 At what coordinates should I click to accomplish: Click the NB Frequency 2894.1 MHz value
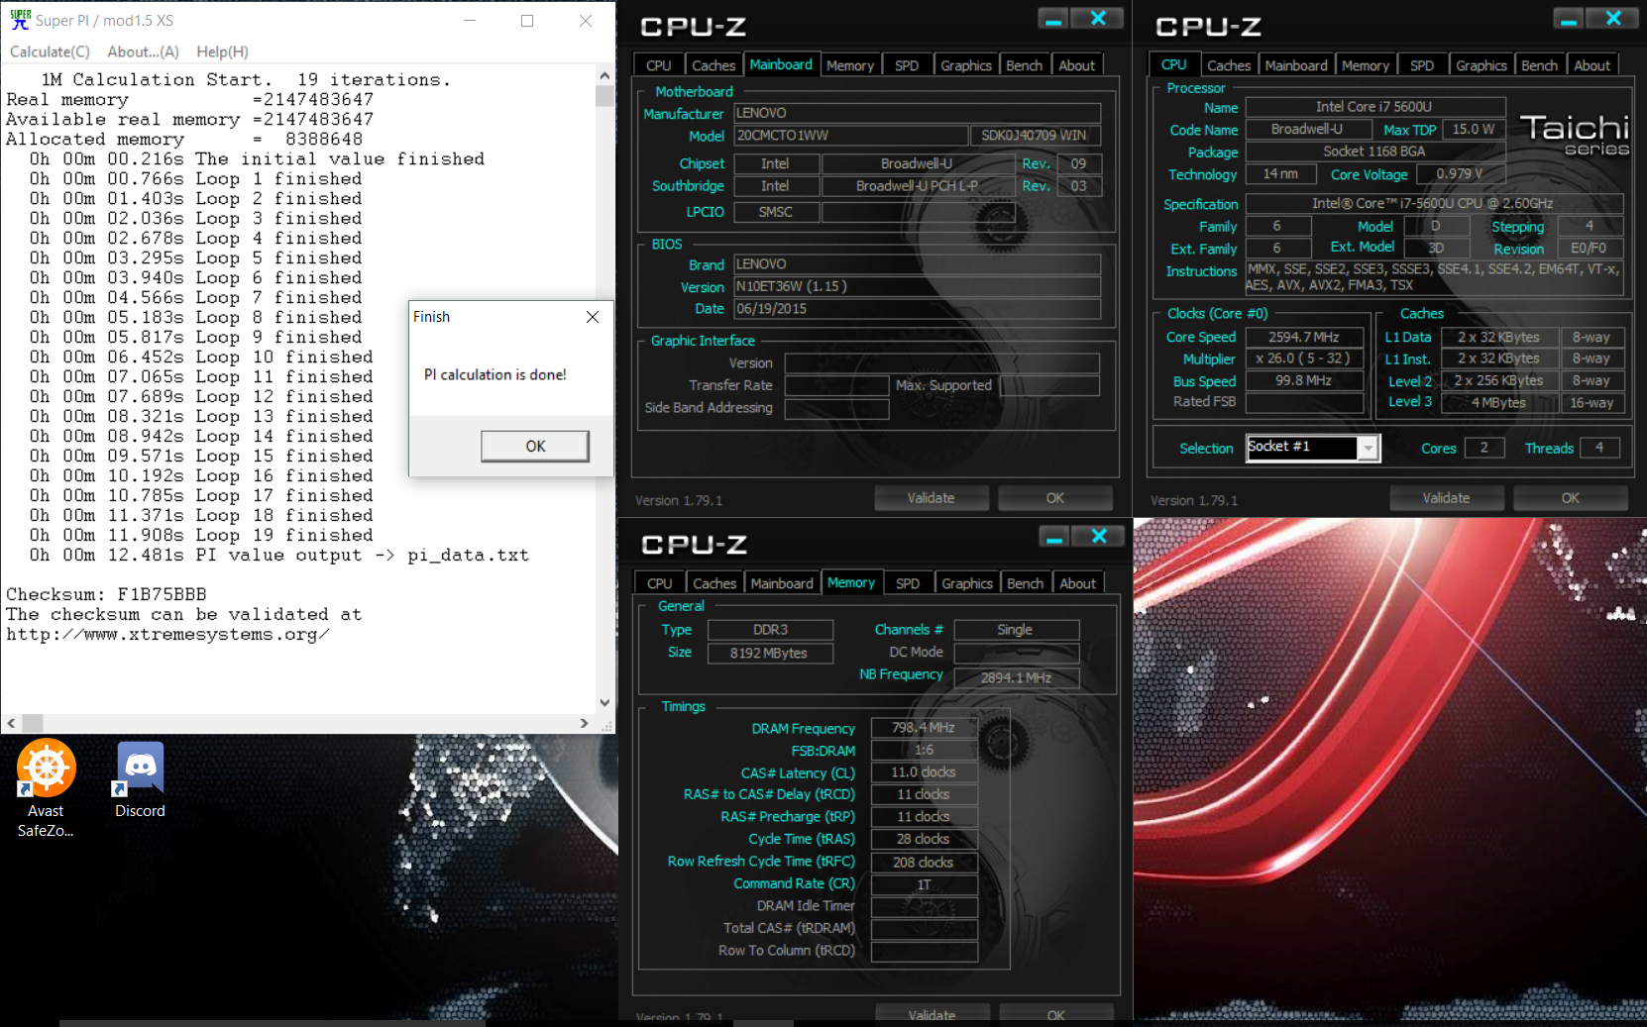tap(1016, 677)
